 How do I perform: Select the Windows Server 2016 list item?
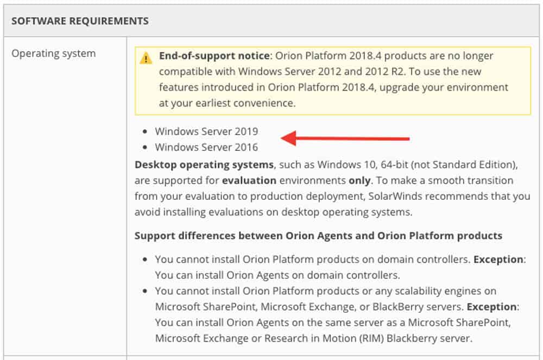point(206,147)
